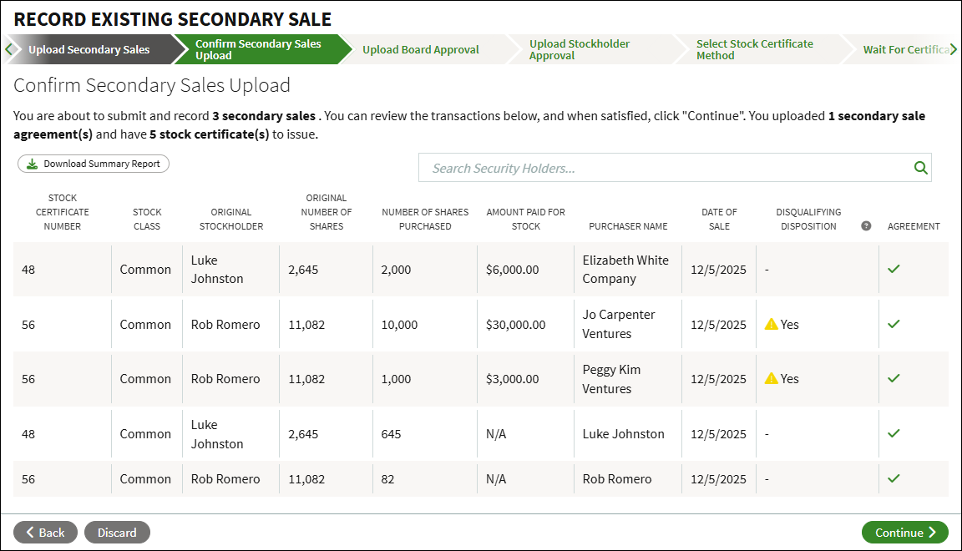Click the Back button
This screenshot has height=551, width=962.
tap(45, 533)
